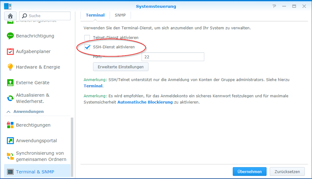Viewport: 312px width, 179px height.
Task: Apply changes with the Übernehmen button
Action: [x=250, y=172]
